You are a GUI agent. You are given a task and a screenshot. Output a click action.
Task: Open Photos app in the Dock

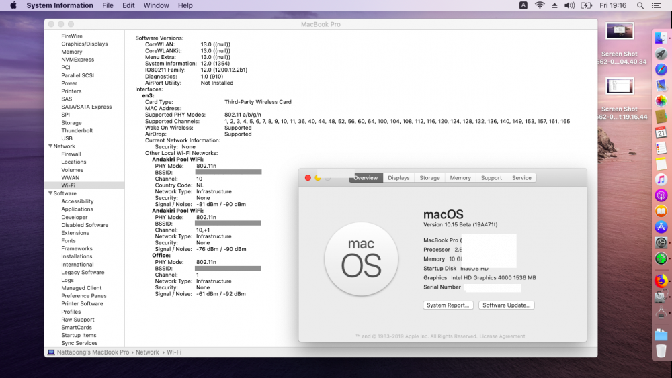point(661,101)
